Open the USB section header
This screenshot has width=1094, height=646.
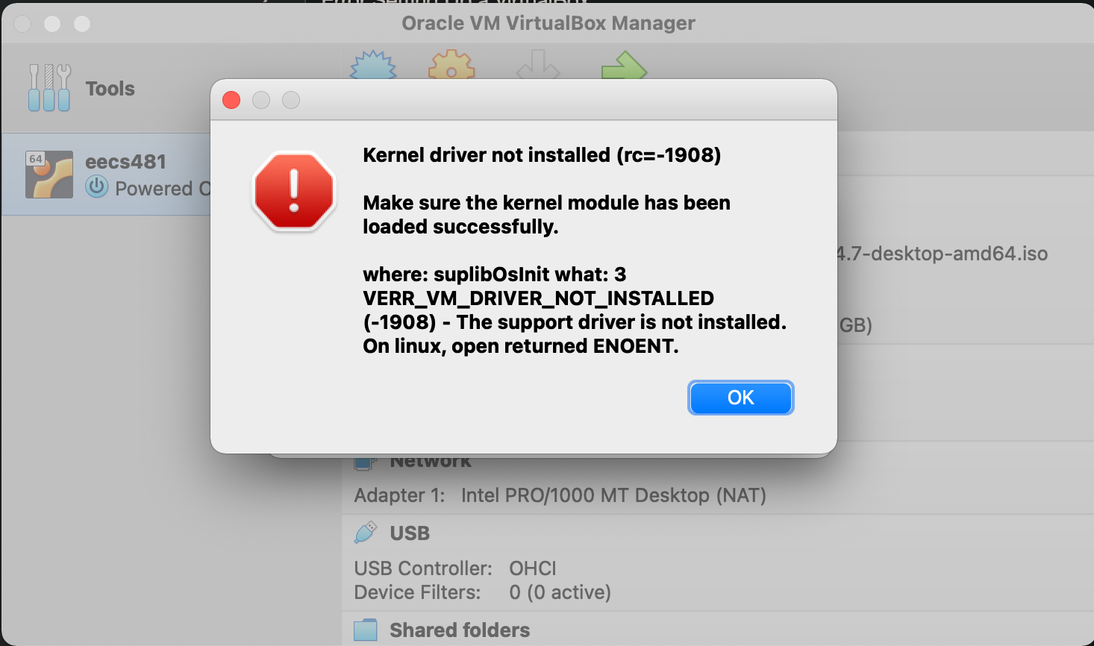pyautogui.click(x=410, y=533)
